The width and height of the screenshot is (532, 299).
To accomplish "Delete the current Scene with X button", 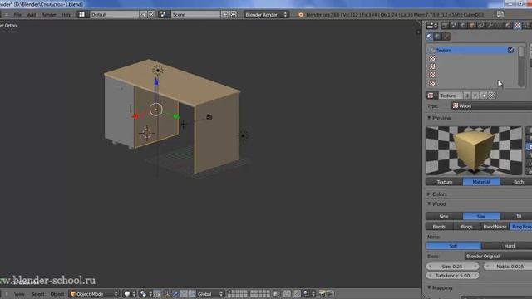I will coord(233,15).
